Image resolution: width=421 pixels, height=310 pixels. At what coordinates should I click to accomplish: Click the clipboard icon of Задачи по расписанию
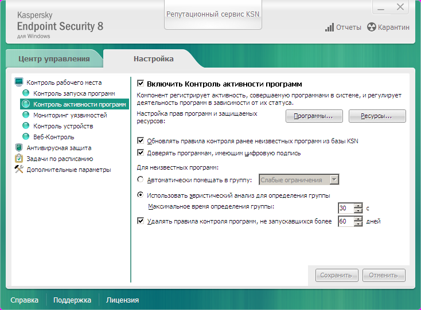(19, 159)
